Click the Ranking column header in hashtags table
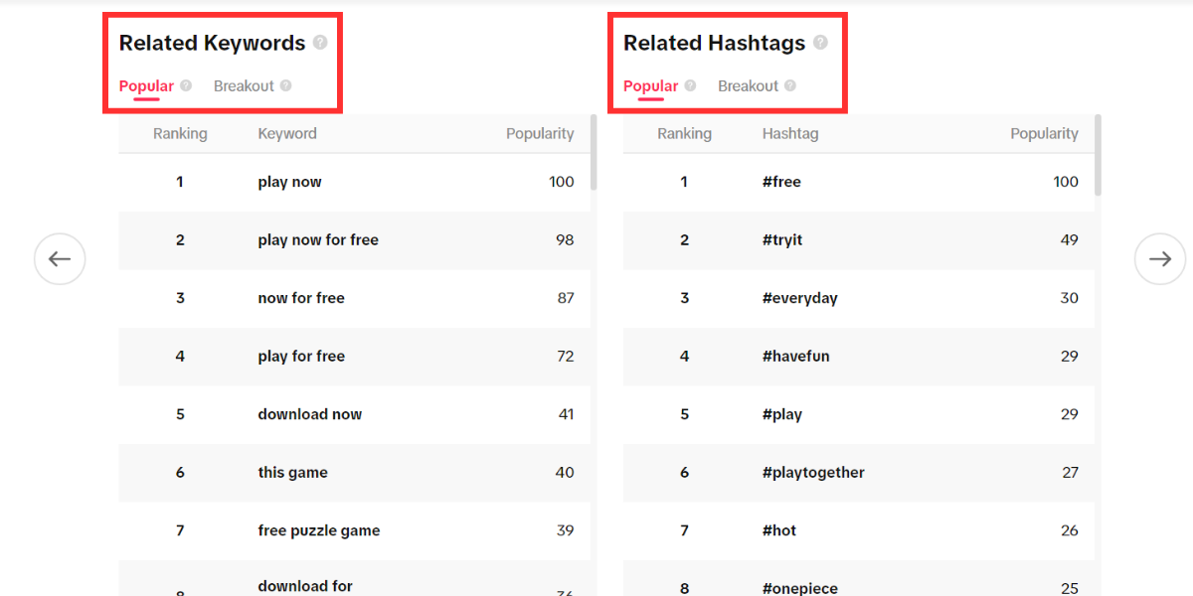 point(684,133)
